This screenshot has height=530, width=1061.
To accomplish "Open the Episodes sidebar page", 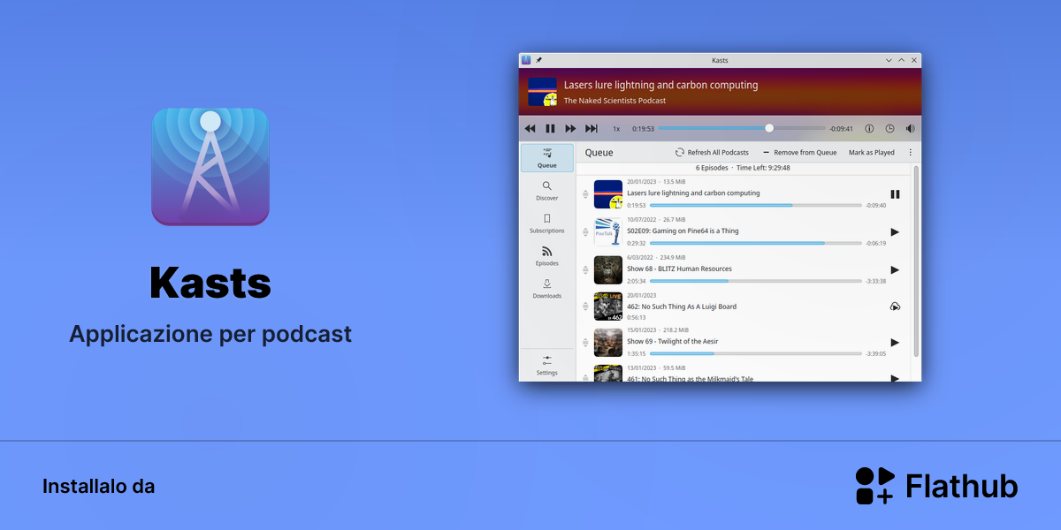I will [547, 256].
